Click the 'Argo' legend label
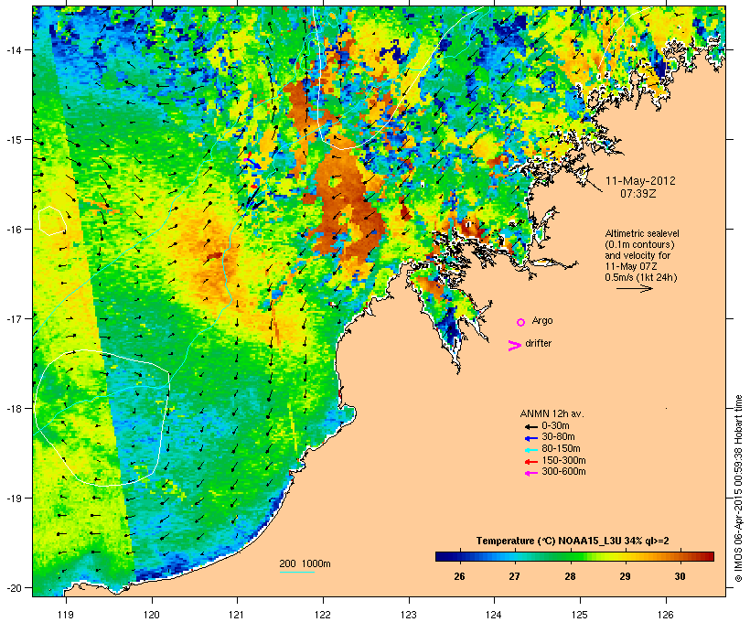Image resolution: width=750 pixels, height=622 pixels. pyautogui.click(x=542, y=320)
